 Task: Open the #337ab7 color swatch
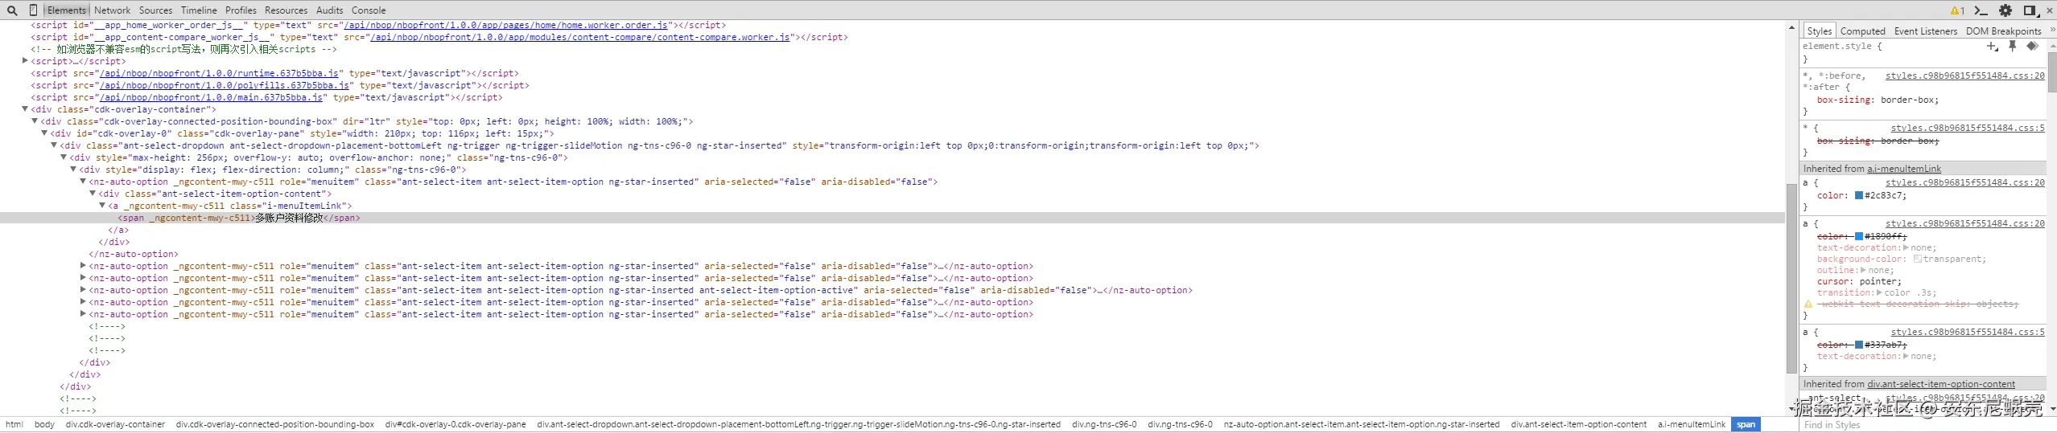point(1859,345)
